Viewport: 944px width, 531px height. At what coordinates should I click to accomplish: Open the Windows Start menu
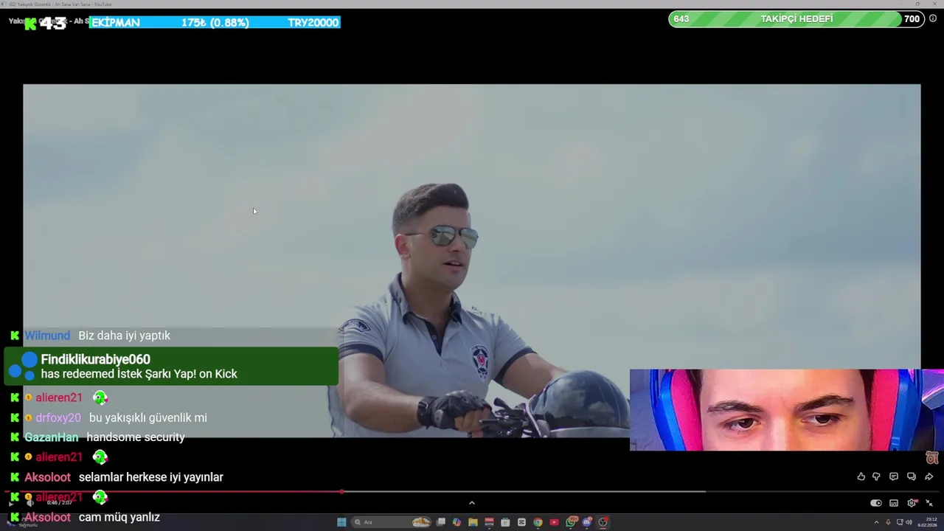click(341, 522)
